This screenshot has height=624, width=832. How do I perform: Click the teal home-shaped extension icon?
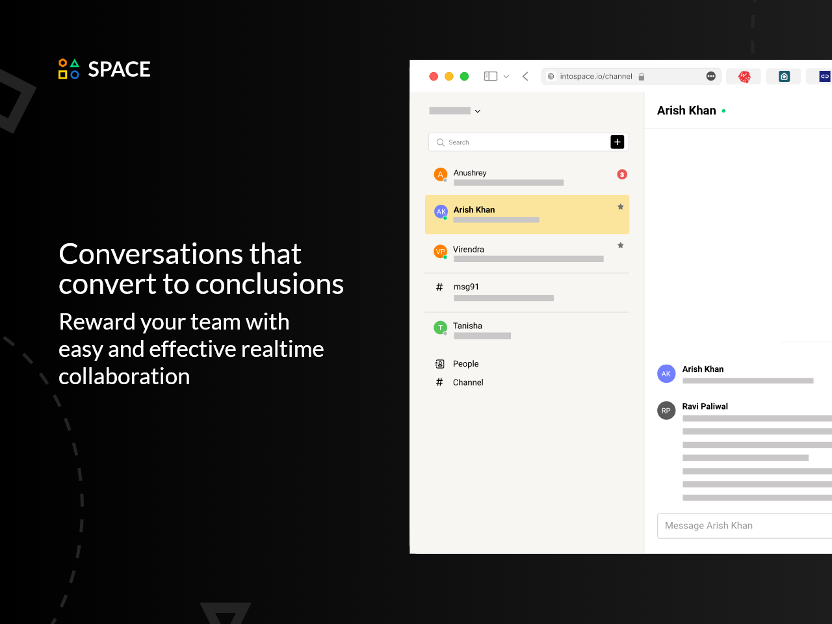pos(783,76)
